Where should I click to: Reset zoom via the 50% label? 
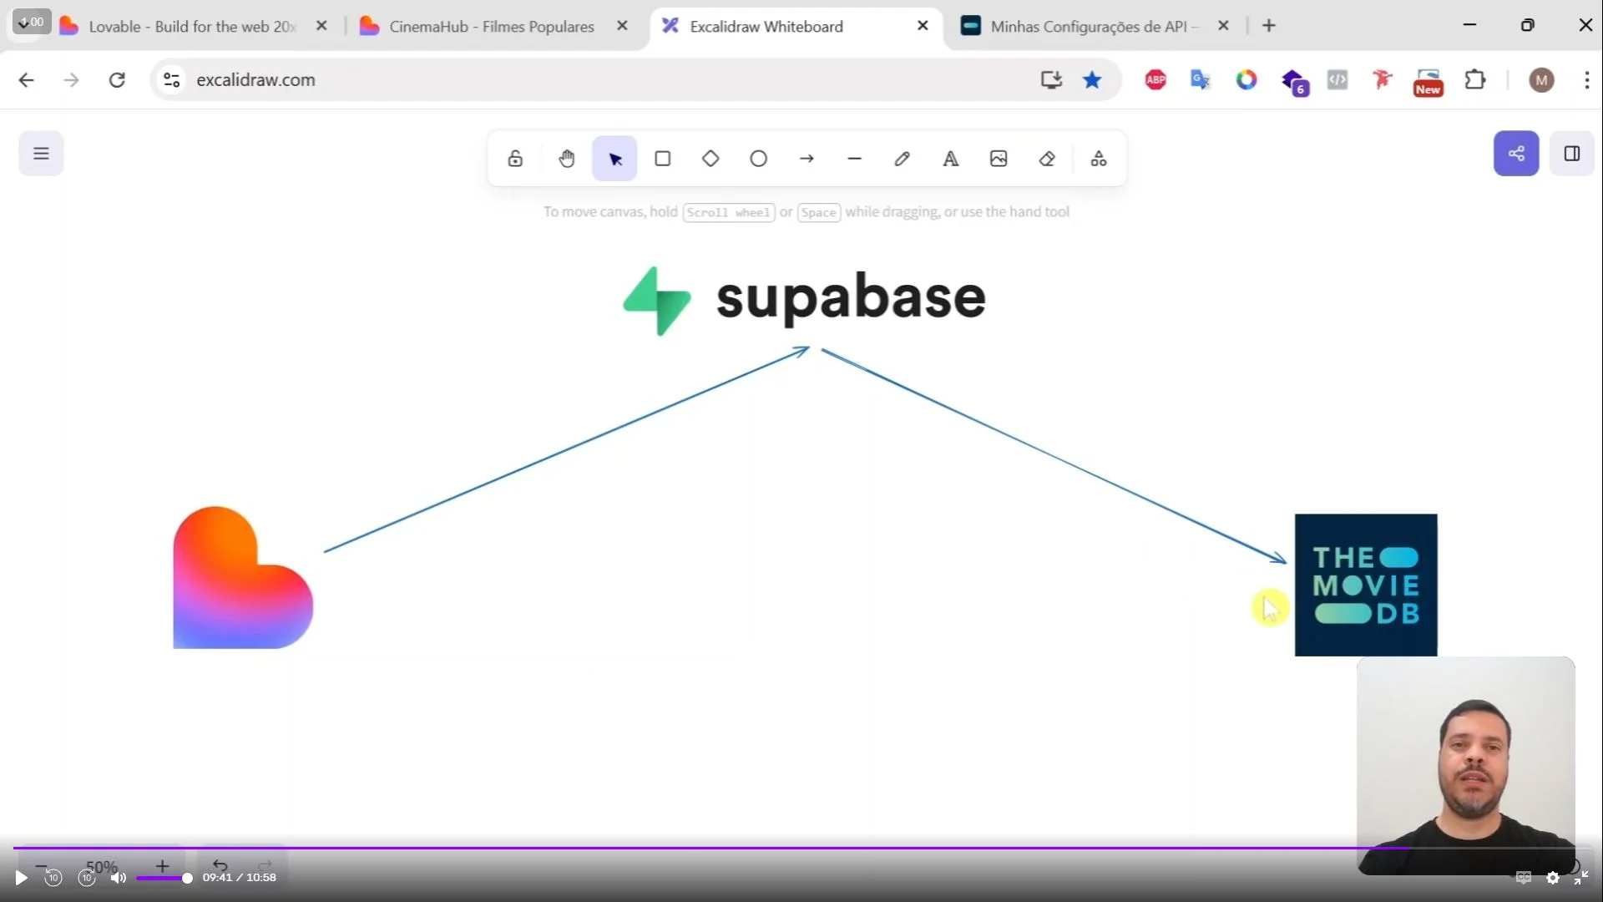102,867
